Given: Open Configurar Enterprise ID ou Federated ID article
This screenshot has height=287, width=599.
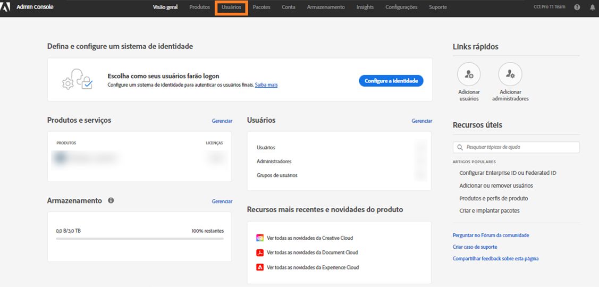Looking at the screenshot, I should 508,173.
